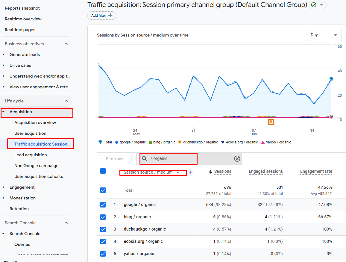This screenshot has height=262, width=346.
Task: Click the Total legend marker
Action: click(100, 142)
